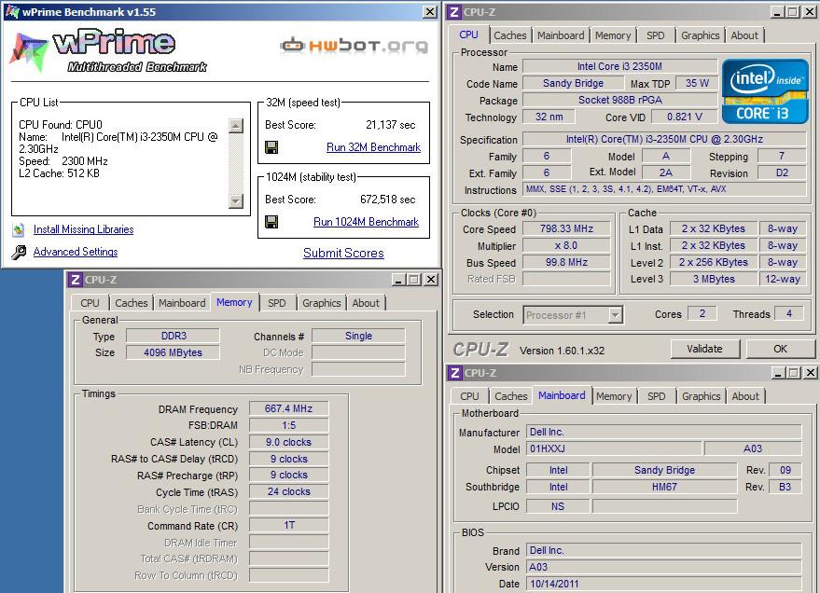Run the 32M Benchmark
The width and height of the screenshot is (820, 593).
point(373,147)
